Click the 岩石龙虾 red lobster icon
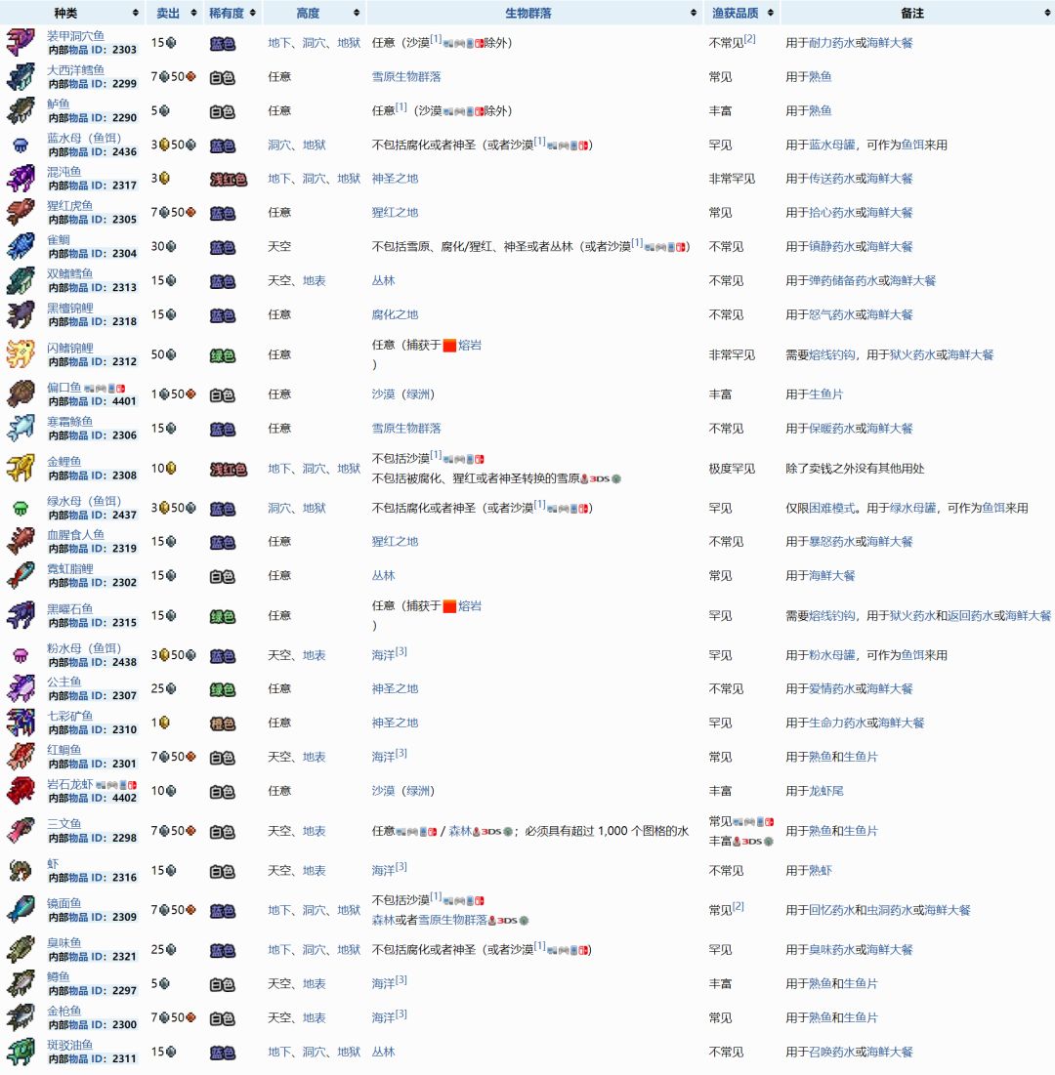This screenshot has height=1075, width=1055. [21, 791]
